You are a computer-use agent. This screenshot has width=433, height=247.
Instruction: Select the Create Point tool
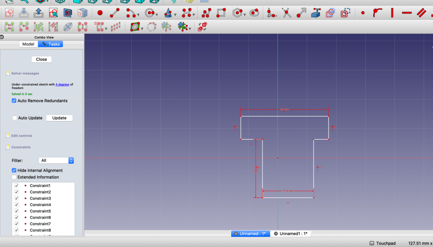[100, 13]
